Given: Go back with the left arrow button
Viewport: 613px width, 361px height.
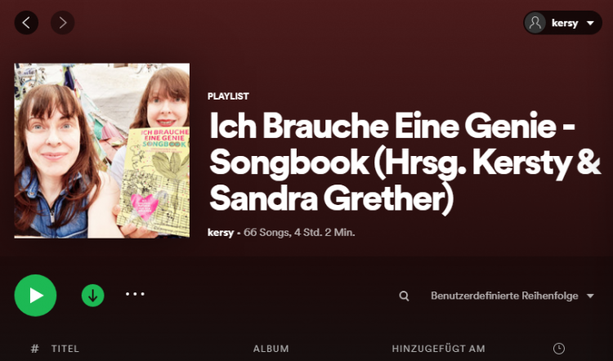Looking at the screenshot, I should point(26,23).
